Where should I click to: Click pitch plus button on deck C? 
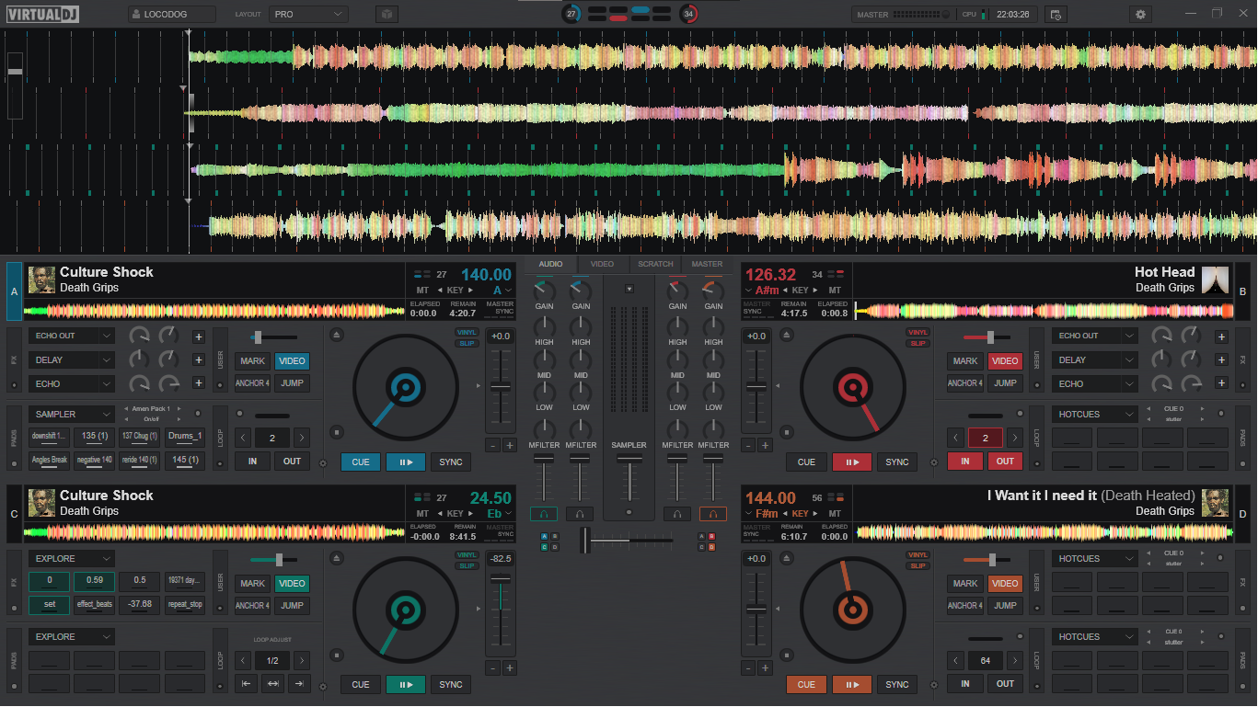coord(509,668)
